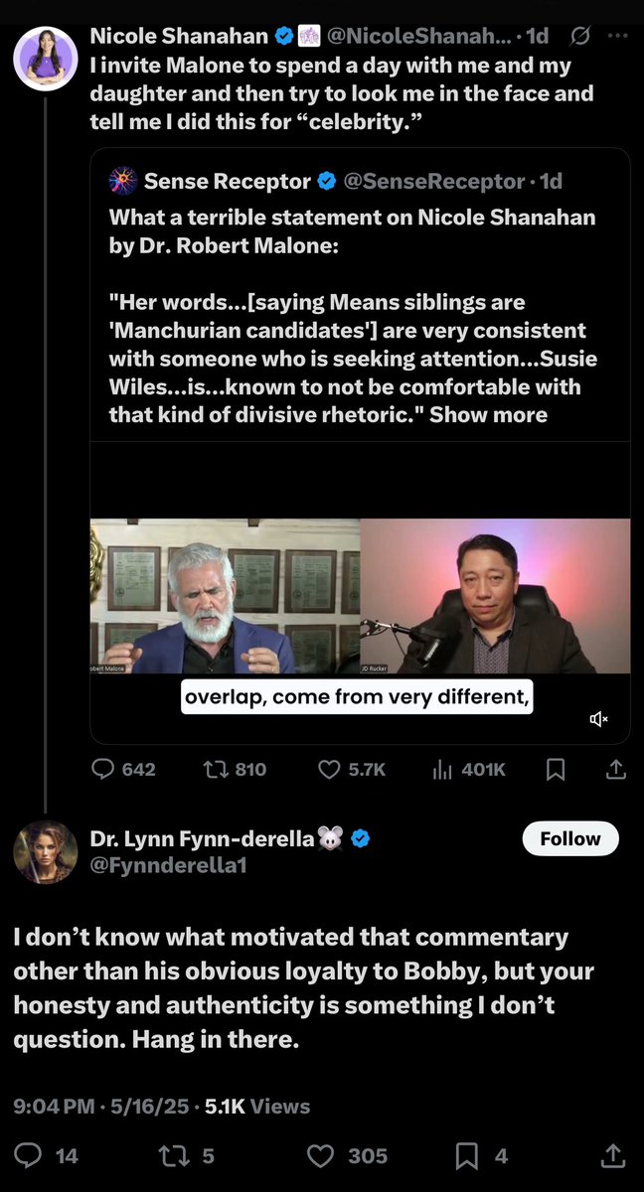Share Nicole Shanahan's post

click(x=615, y=769)
